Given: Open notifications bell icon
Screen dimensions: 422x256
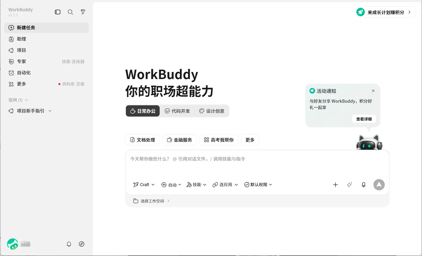Looking at the screenshot, I should point(69,244).
